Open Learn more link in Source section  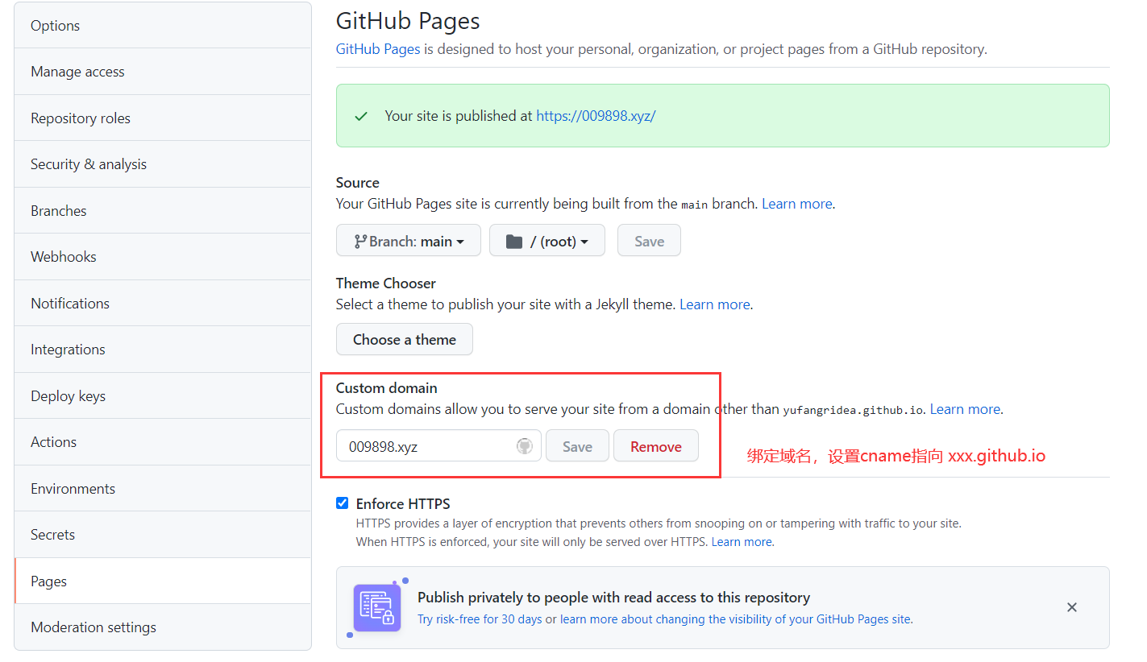pos(797,204)
